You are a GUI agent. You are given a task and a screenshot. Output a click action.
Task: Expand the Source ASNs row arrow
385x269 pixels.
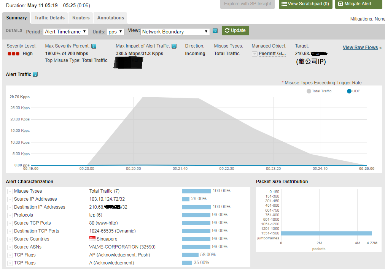click(10, 247)
